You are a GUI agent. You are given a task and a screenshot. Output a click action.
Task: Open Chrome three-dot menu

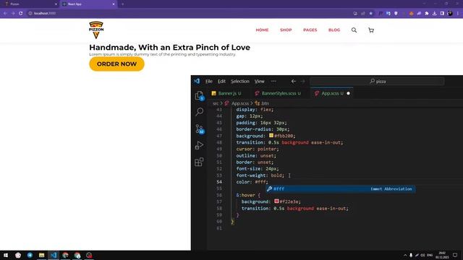(x=458, y=13)
